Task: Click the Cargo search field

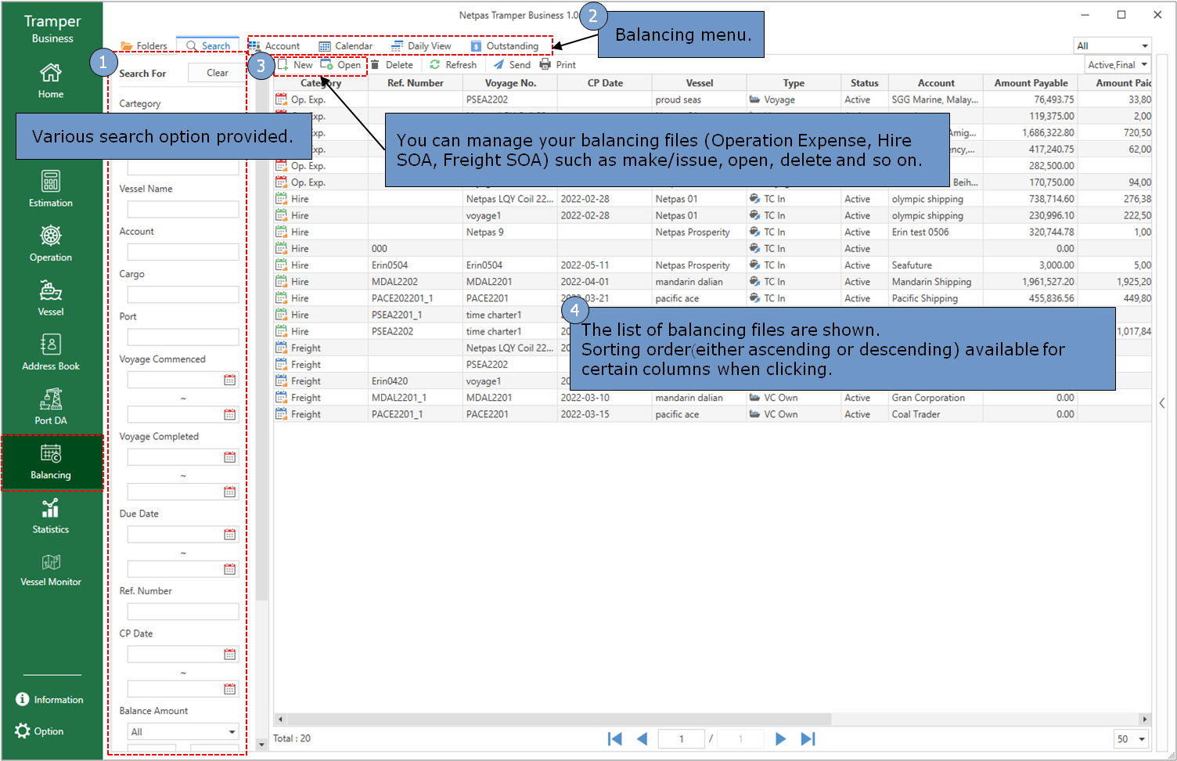Action: tap(183, 294)
